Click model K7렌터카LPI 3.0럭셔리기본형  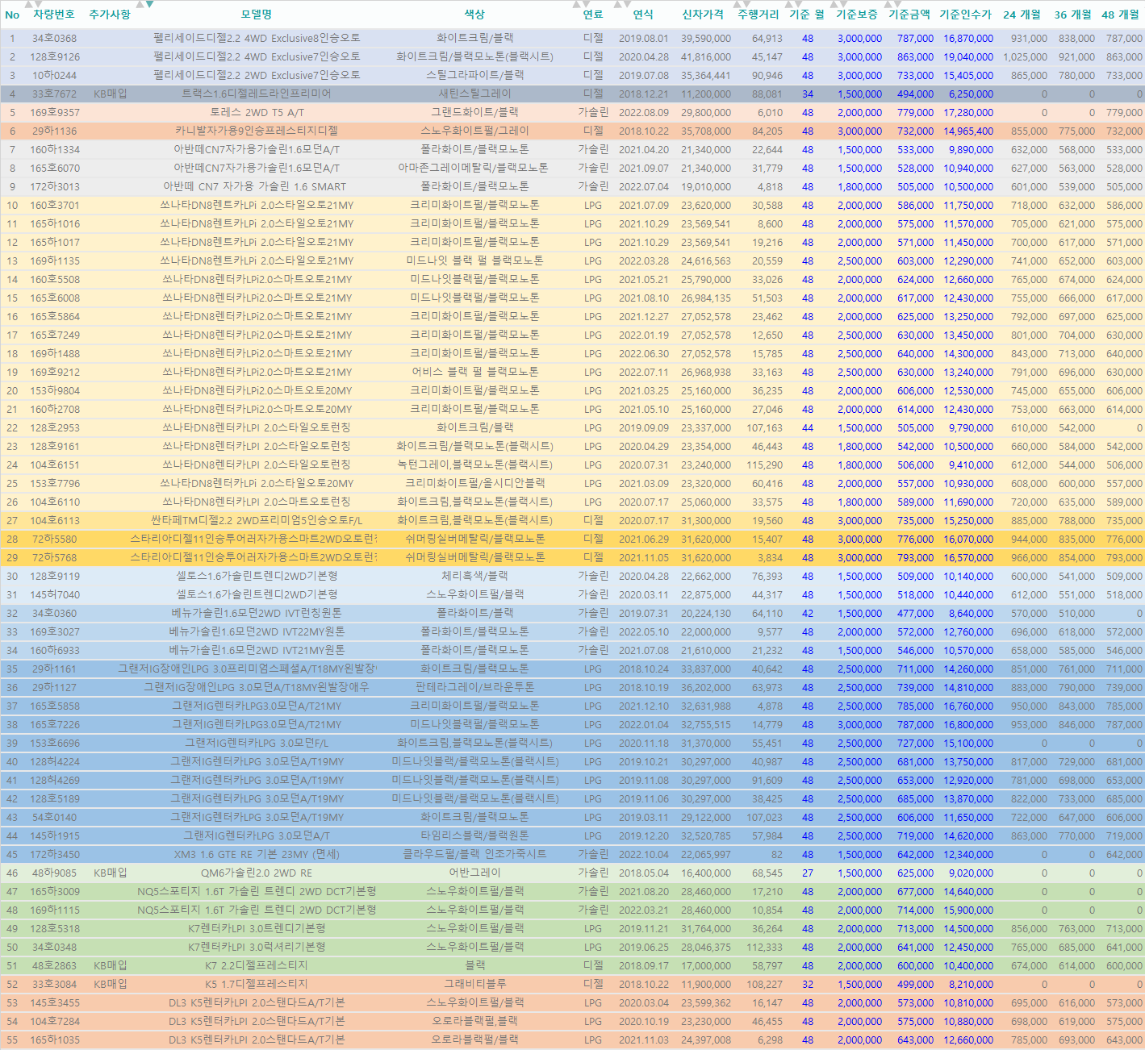coord(257,947)
